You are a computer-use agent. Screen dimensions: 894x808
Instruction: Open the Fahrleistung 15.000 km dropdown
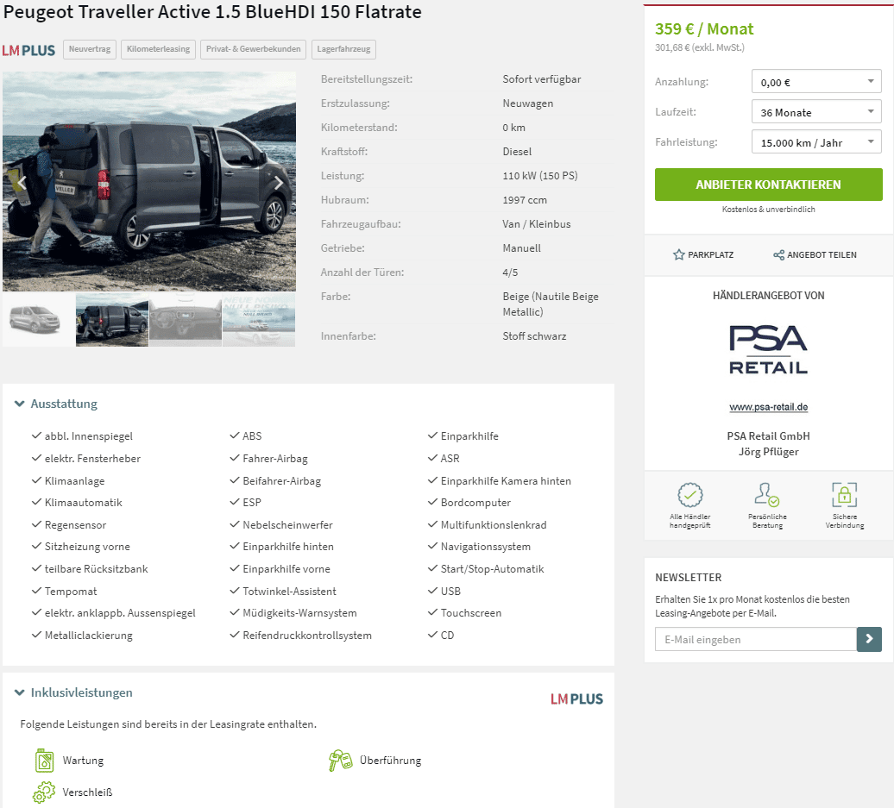click(x=816, y=142)
